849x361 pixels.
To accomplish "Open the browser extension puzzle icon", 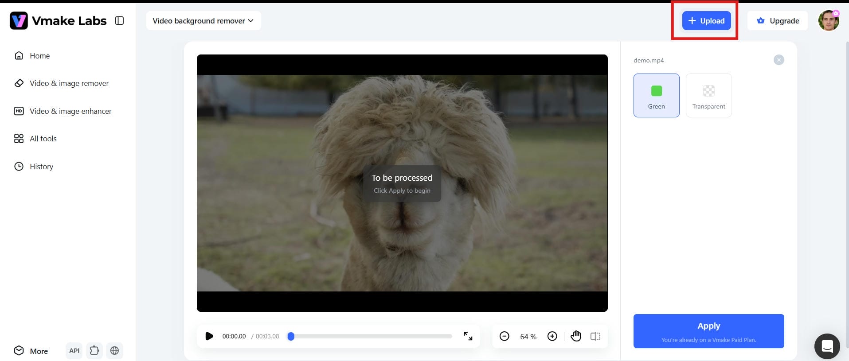I will [x=94, y=351].
